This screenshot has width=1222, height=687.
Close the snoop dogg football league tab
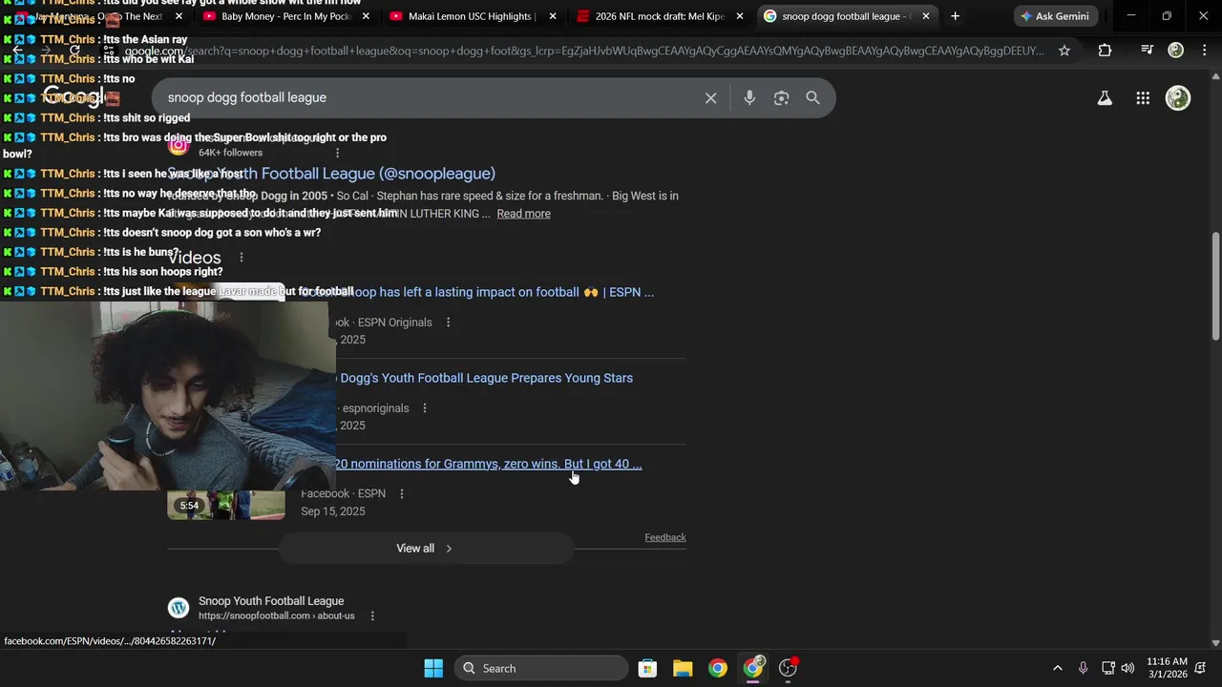(x=925, y=16)
